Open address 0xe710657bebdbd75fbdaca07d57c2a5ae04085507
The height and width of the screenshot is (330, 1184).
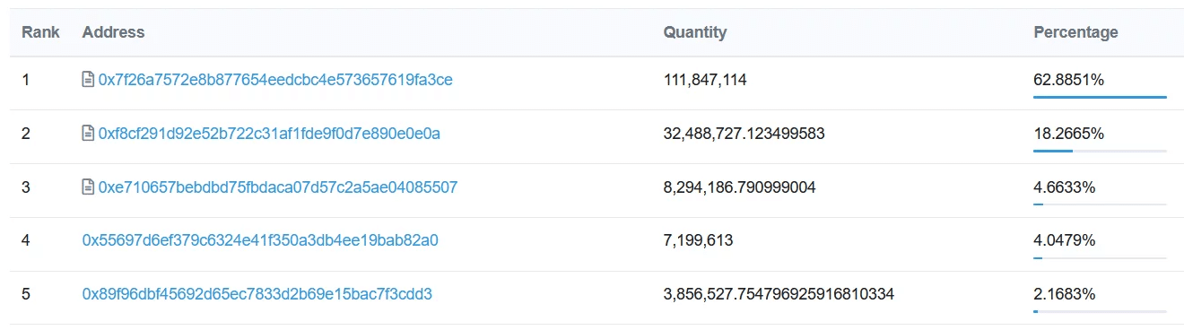coord(278,187)
